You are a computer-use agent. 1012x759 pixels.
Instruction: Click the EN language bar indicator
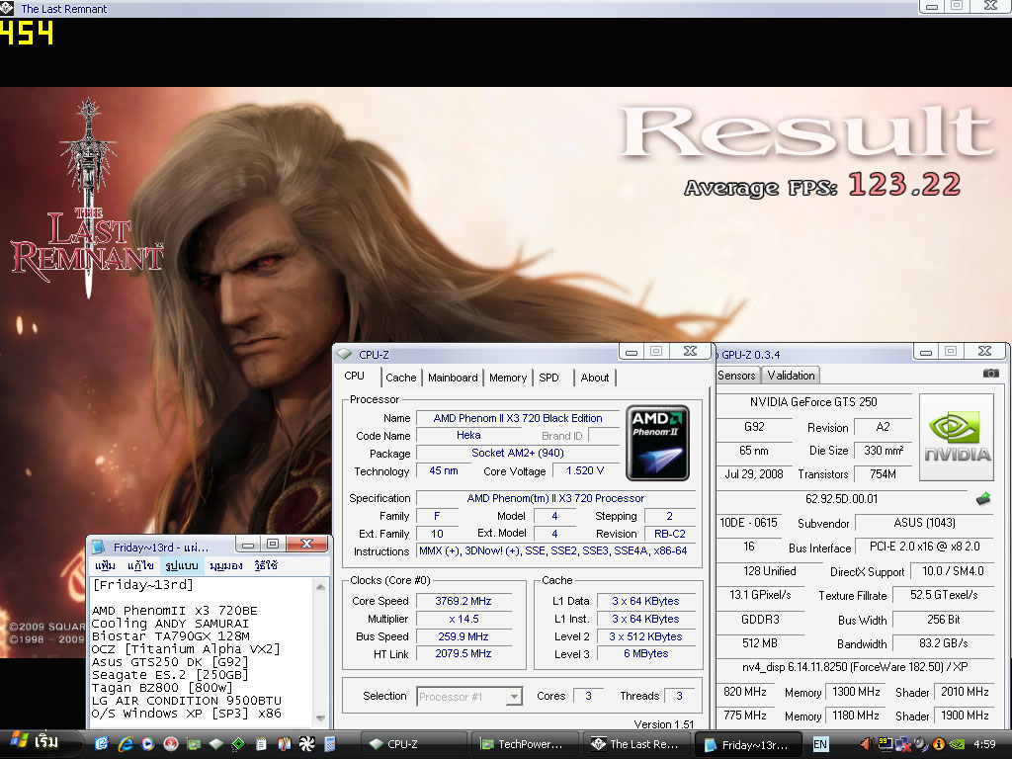click(820, 744)
